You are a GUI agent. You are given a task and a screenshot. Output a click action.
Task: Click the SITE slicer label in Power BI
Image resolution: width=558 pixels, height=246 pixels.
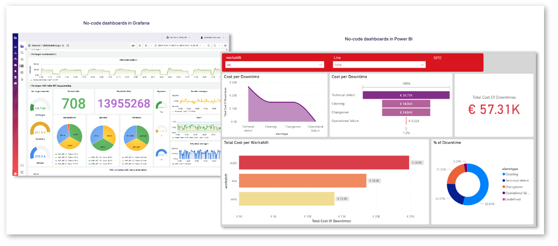point(437,57)
